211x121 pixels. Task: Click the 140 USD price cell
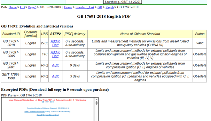(x=44, y=54)
